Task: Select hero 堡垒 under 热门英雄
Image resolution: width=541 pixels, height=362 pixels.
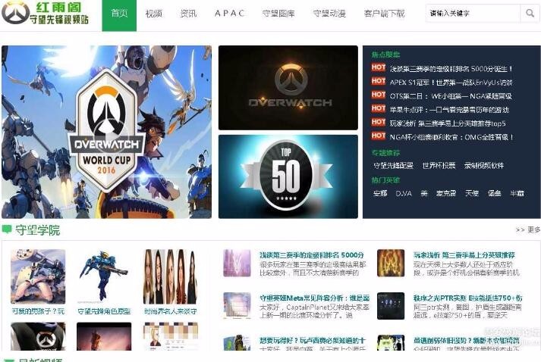Action: 495,193
